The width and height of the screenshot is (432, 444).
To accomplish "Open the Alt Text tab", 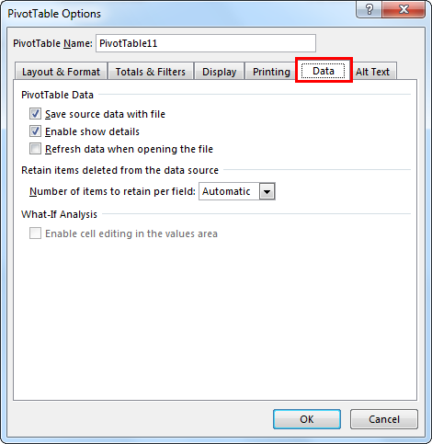I will pos(372,72).
